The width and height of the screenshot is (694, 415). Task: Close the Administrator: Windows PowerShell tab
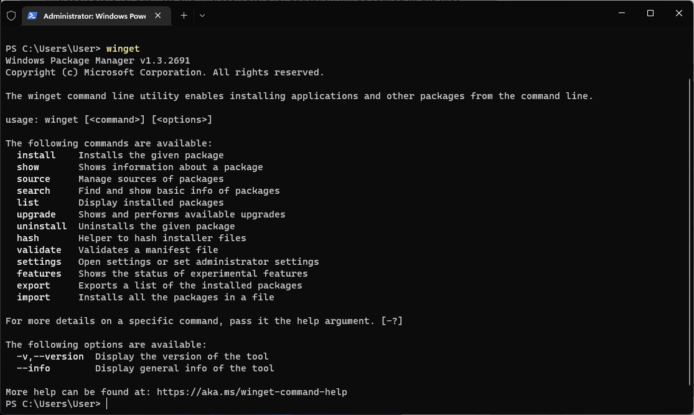point(157,16)
